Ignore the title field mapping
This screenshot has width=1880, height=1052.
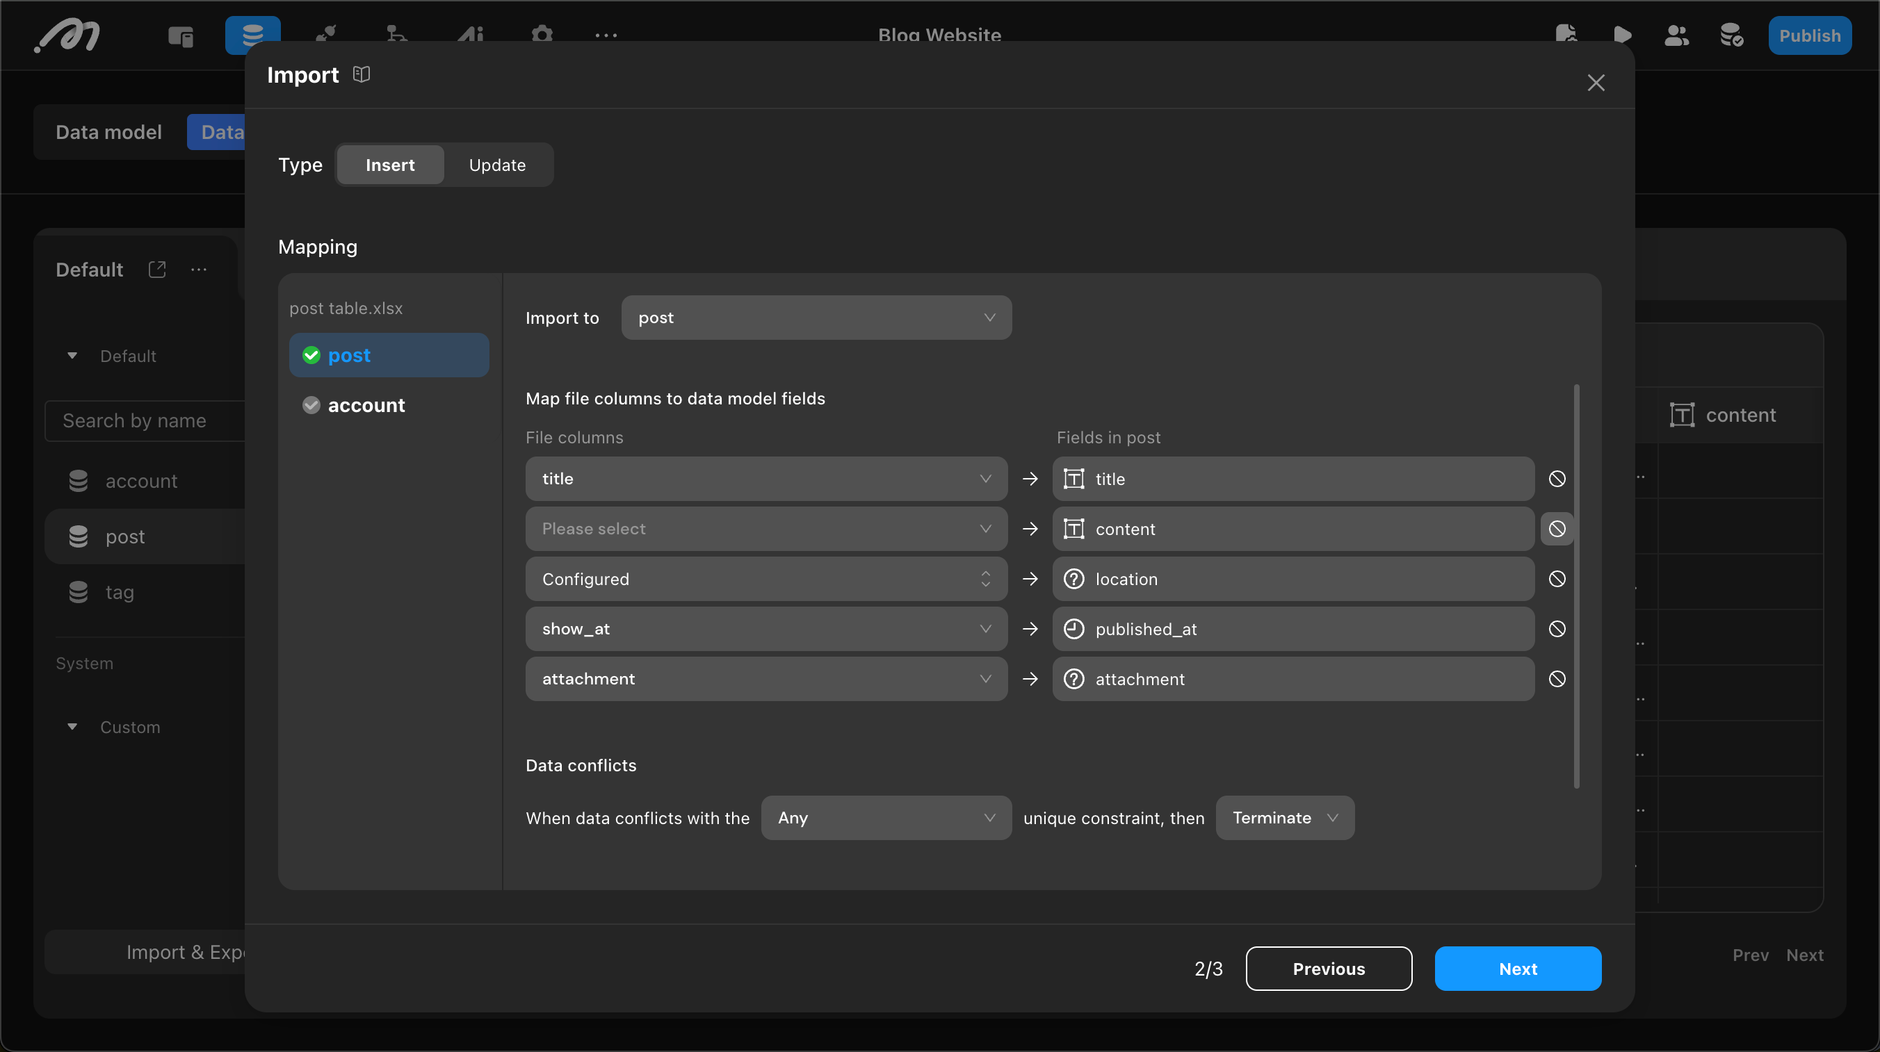(1557, 479)
